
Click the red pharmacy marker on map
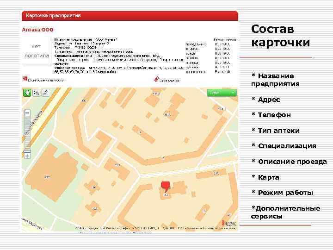tap(166, 186)
